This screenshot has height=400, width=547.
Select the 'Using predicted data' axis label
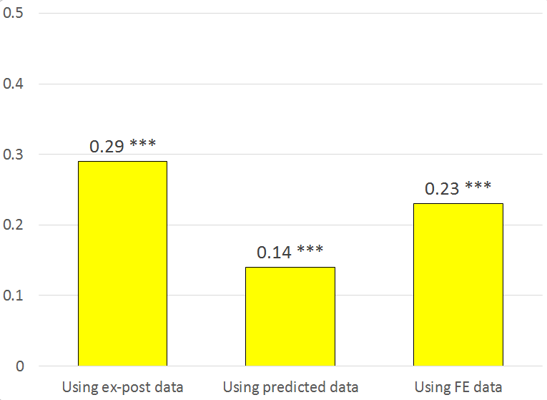[x=290, y=388]
